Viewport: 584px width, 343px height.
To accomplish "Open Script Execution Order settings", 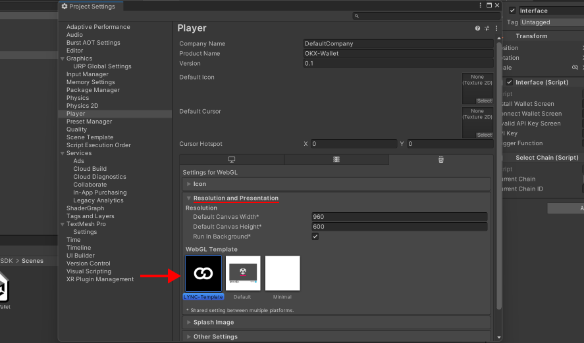I will 98,145.
